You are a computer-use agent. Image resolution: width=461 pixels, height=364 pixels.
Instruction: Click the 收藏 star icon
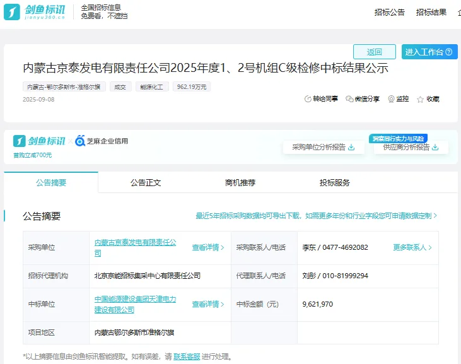point(421,99)
